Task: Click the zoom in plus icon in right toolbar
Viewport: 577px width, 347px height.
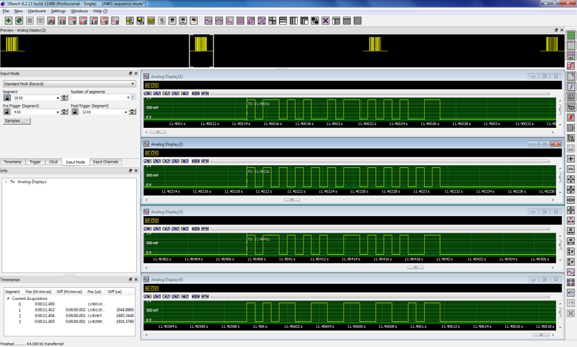Action: 571,159
